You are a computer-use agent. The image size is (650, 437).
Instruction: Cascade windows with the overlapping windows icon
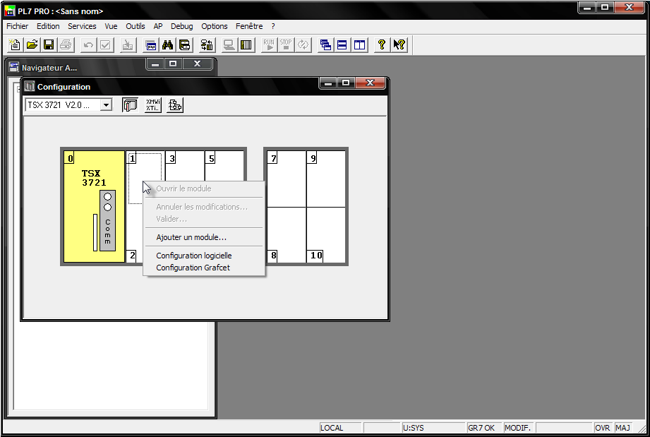tap(325, 44)
